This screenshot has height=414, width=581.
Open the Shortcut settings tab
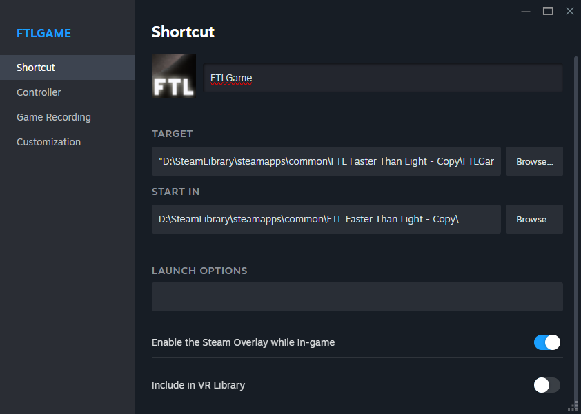(36, 68)
